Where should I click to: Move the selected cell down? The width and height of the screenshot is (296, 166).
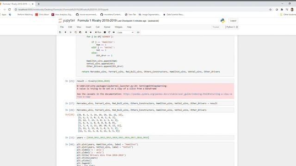click(x=91, y=32)
